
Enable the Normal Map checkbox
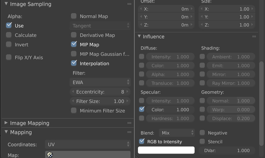74,16
